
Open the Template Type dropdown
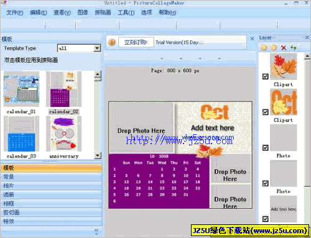[97, 48]
